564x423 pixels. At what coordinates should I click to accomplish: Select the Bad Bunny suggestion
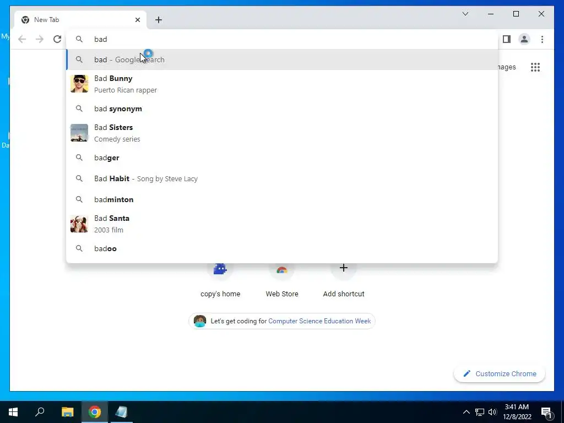click(282, 84)
